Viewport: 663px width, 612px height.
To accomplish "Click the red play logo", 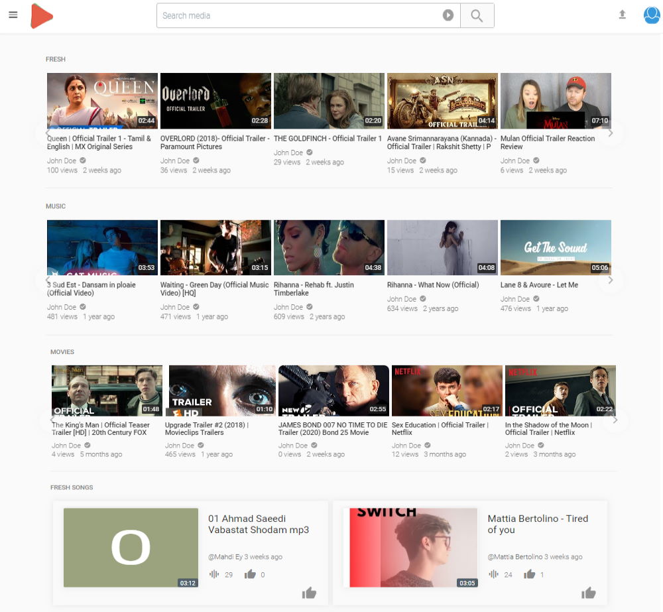I will point(41,16).
